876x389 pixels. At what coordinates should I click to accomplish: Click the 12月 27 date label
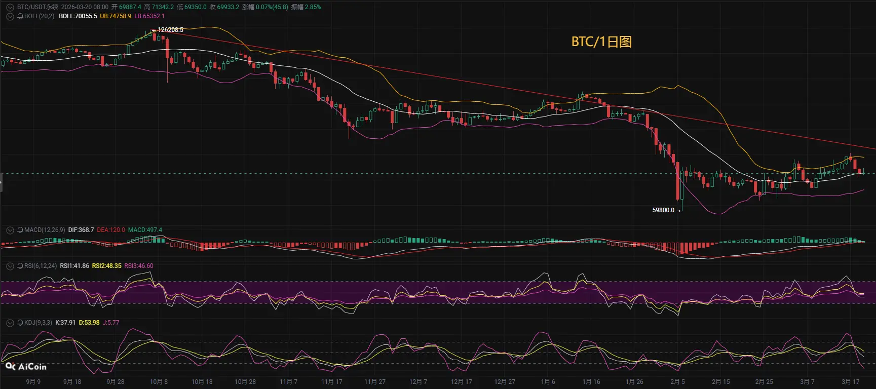click(505, 382)
